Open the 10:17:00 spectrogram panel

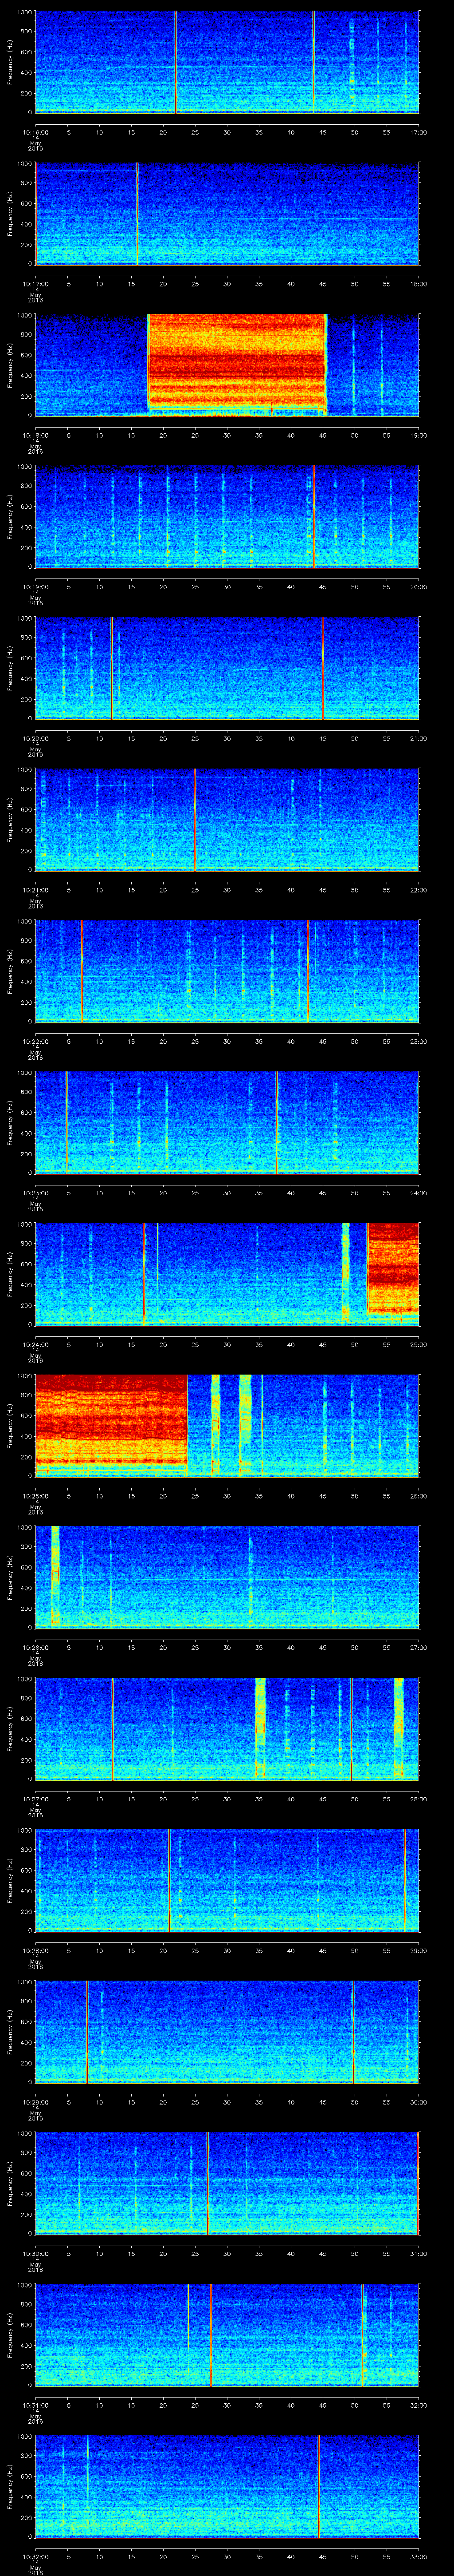pyautogui.click(x=227, y=213)
